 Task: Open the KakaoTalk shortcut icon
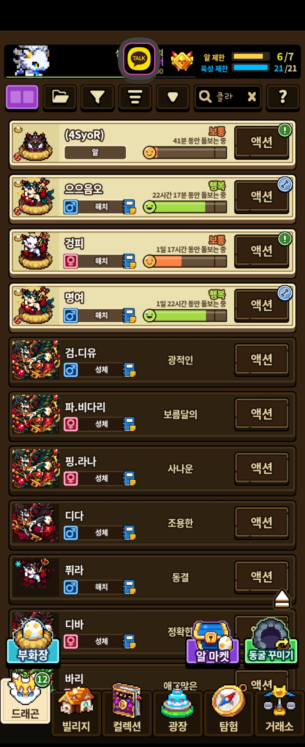139,59
